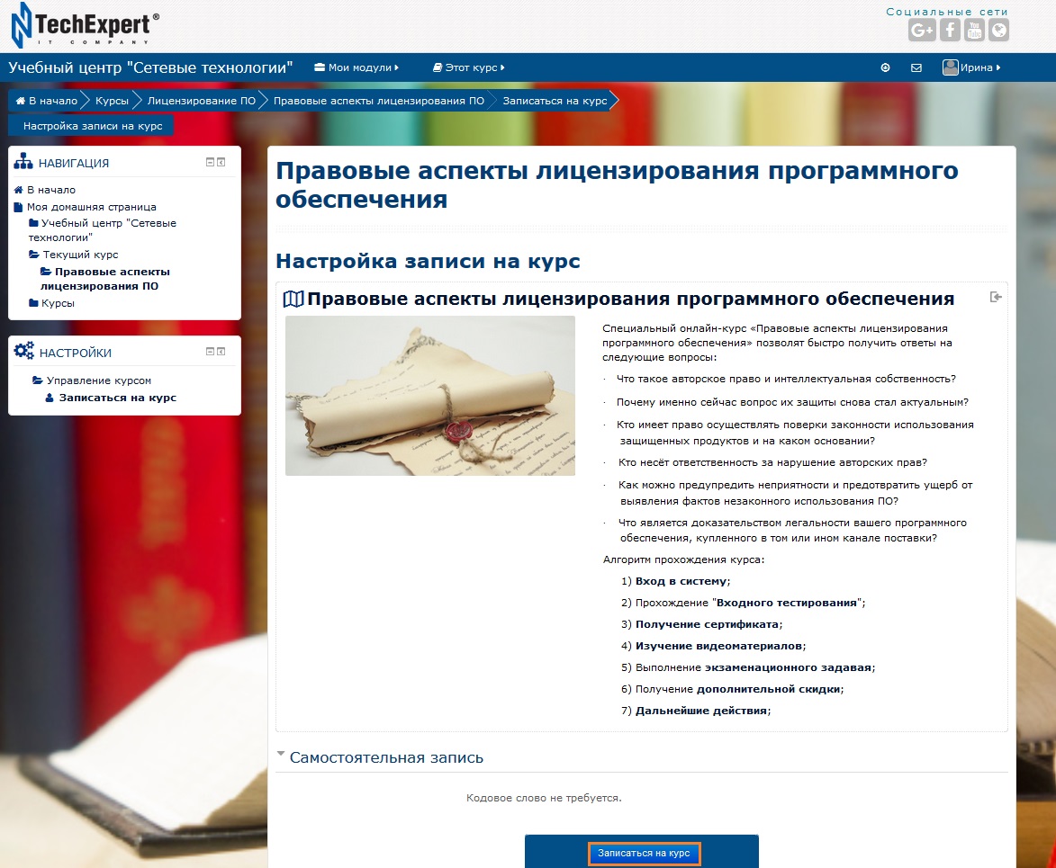Click 'Алгоритм прохождения курса:' text
The height and width of the screenshot is (868, 1056).
(x=683, y=559)
